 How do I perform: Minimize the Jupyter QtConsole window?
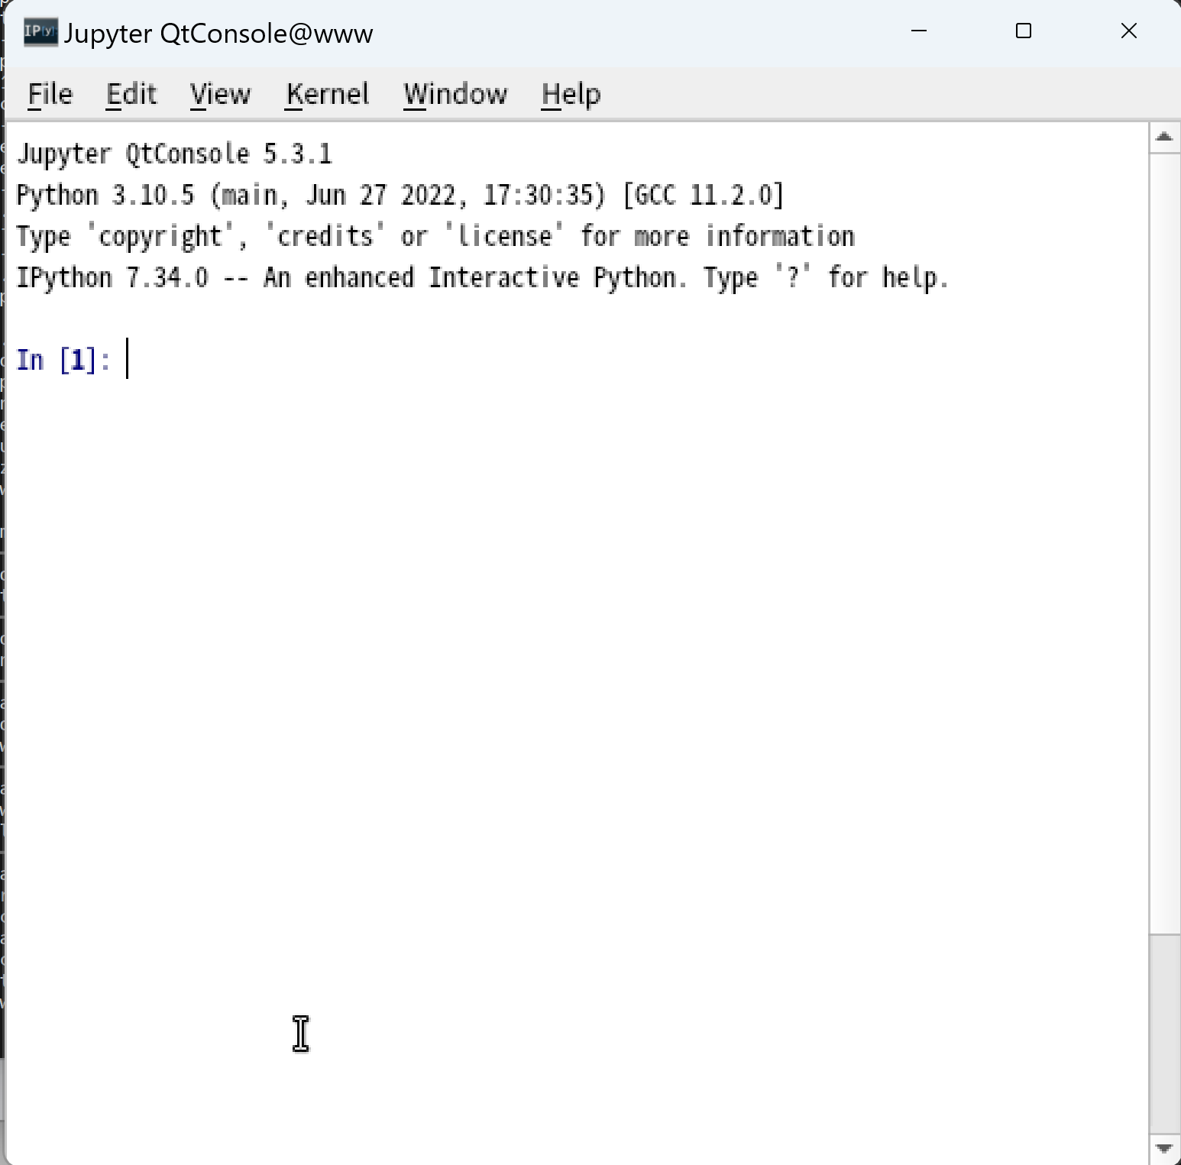click(x=919, y=31)
